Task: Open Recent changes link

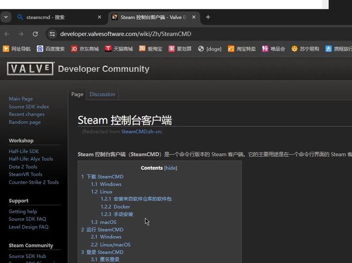Action: [x=26, y=114]
